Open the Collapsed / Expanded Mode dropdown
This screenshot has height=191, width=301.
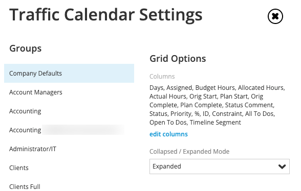(x=220, y=166)
